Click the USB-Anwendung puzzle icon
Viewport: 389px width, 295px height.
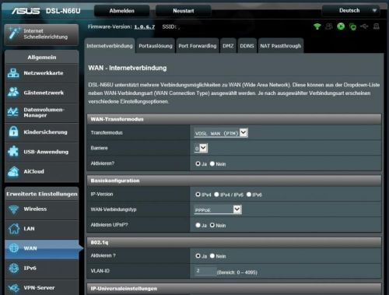pyautogui.click(x=13, y=152)
